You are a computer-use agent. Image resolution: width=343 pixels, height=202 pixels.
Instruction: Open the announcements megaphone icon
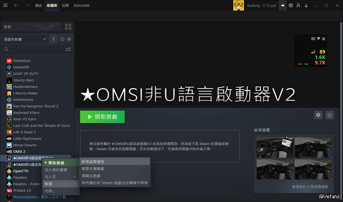pyautogui.click(x=283, y=5)
